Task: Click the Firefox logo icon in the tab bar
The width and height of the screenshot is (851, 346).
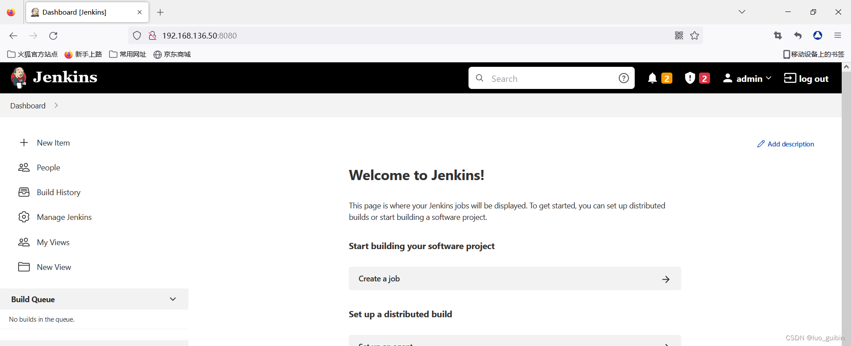Action: (x=11, y=12)
